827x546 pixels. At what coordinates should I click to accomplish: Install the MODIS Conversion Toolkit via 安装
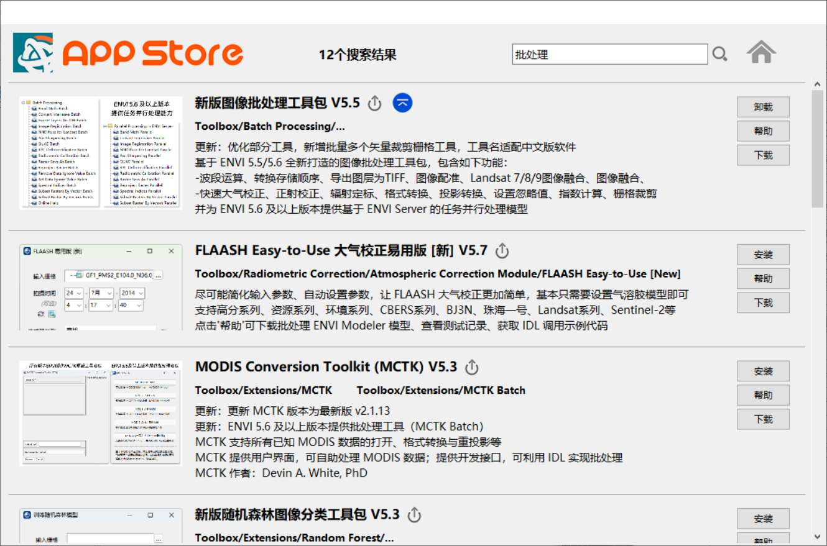pyautogui.click(x=763, y=371)
